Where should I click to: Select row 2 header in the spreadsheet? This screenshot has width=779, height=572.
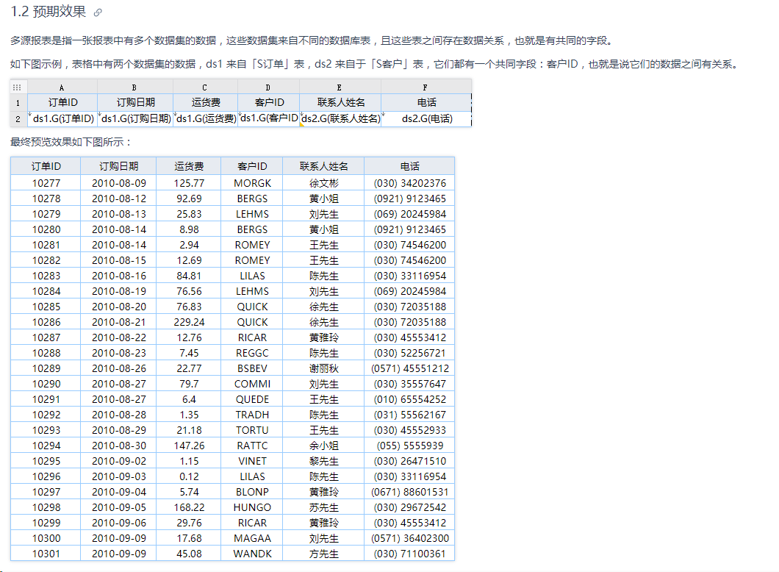click(18, 118)
